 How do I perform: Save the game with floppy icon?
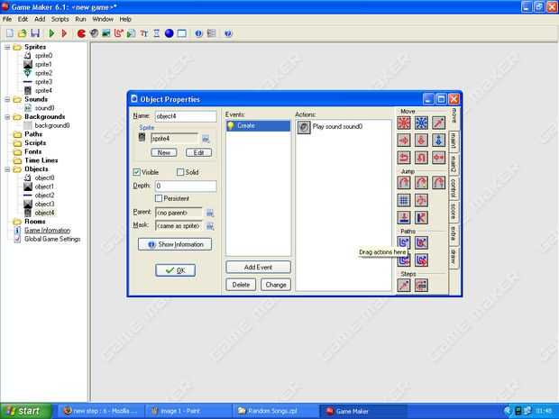coord(35,33)
